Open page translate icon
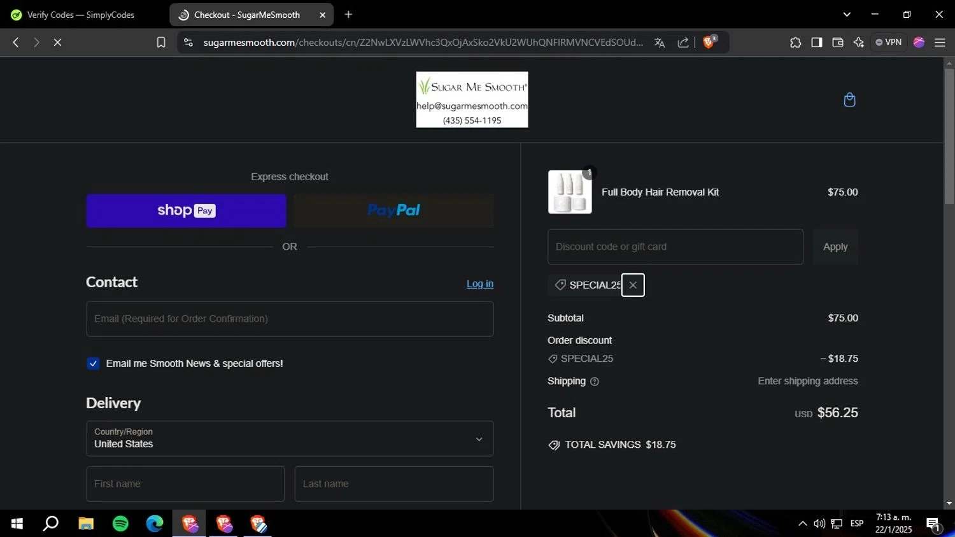Viewport: 955px width, 537px height. point(660,43)
